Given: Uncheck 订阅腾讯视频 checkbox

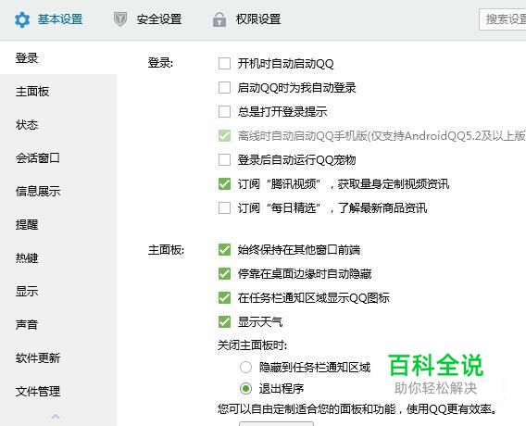Looking at the screenshot, I should [x=224, y=183].
